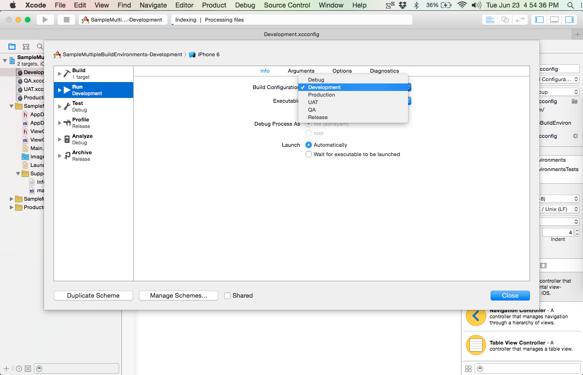Click the folder icon to choose file location

click(x=575, y=101)
